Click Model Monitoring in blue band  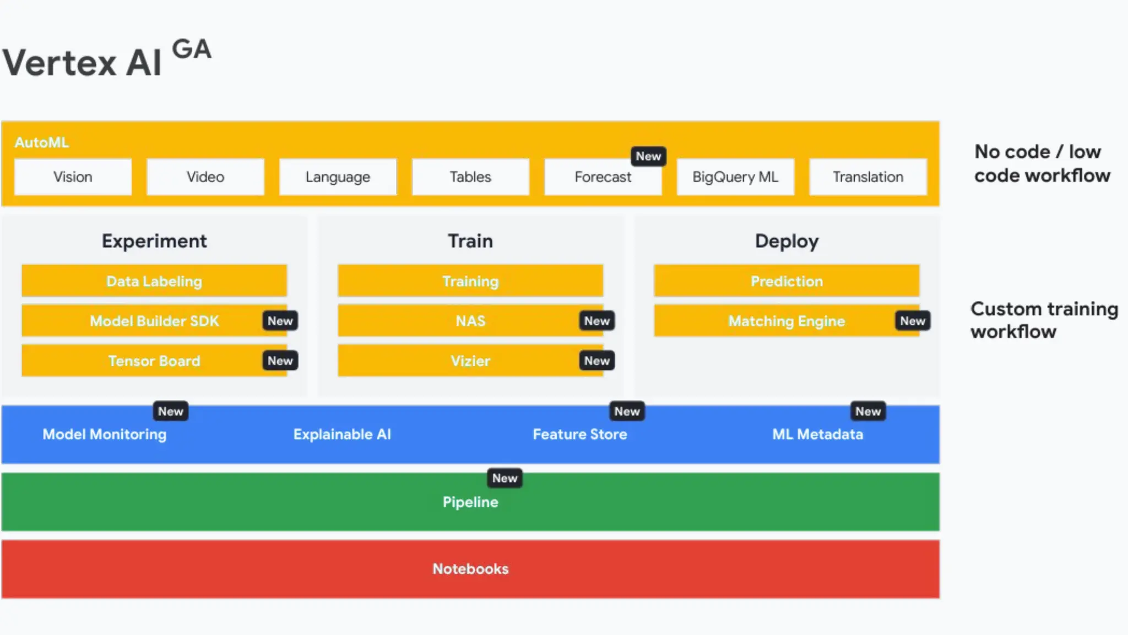point(105,434)
